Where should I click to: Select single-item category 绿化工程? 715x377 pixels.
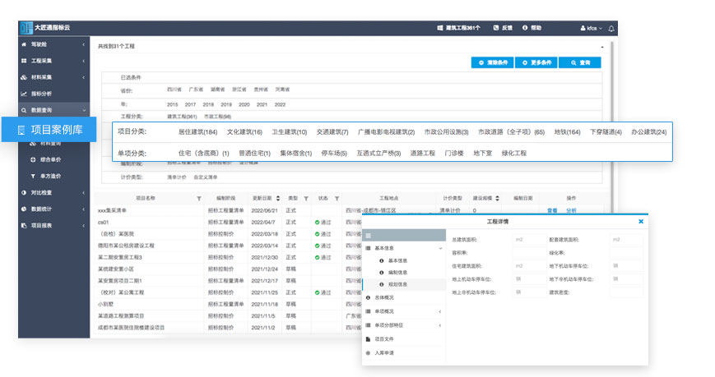pyautogui.click(x=514, y=154)
